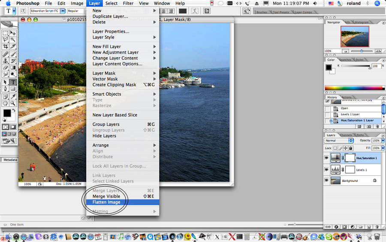Select Duplicate Layer... command
This screenshot has height=242, width=386.
pos(110,16)
